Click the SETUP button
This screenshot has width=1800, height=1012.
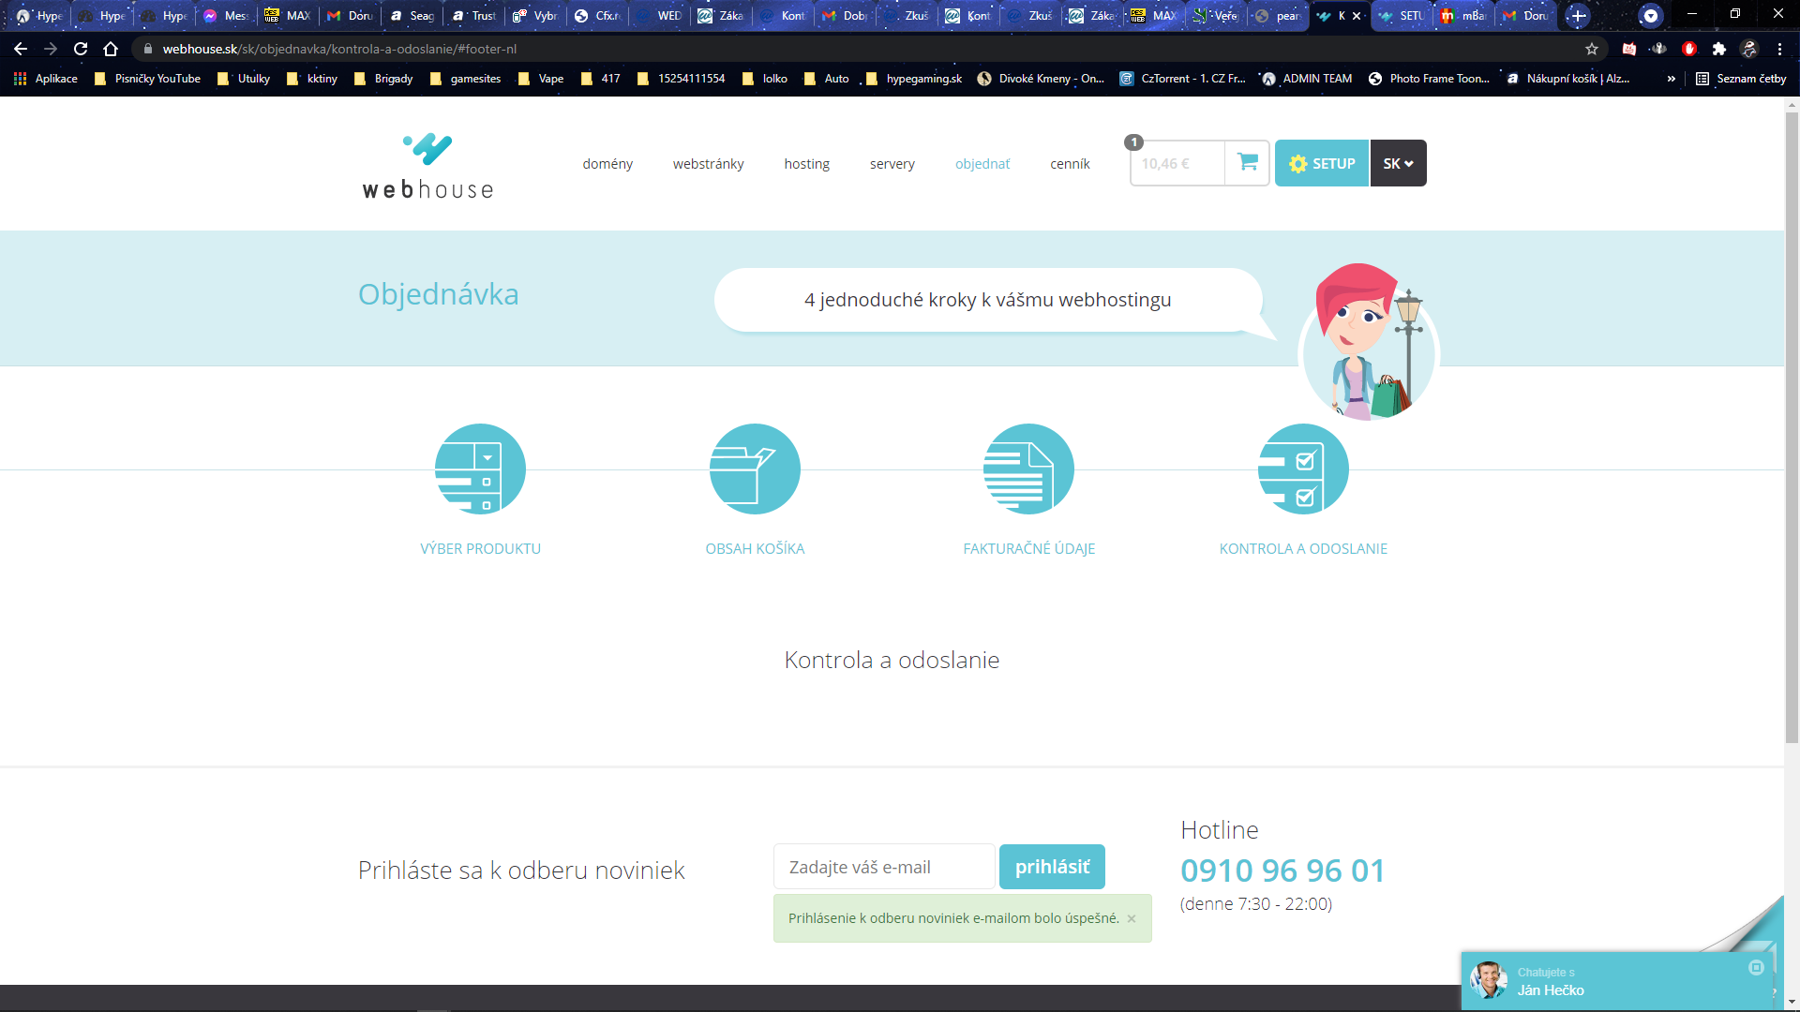coord(1322,163)
